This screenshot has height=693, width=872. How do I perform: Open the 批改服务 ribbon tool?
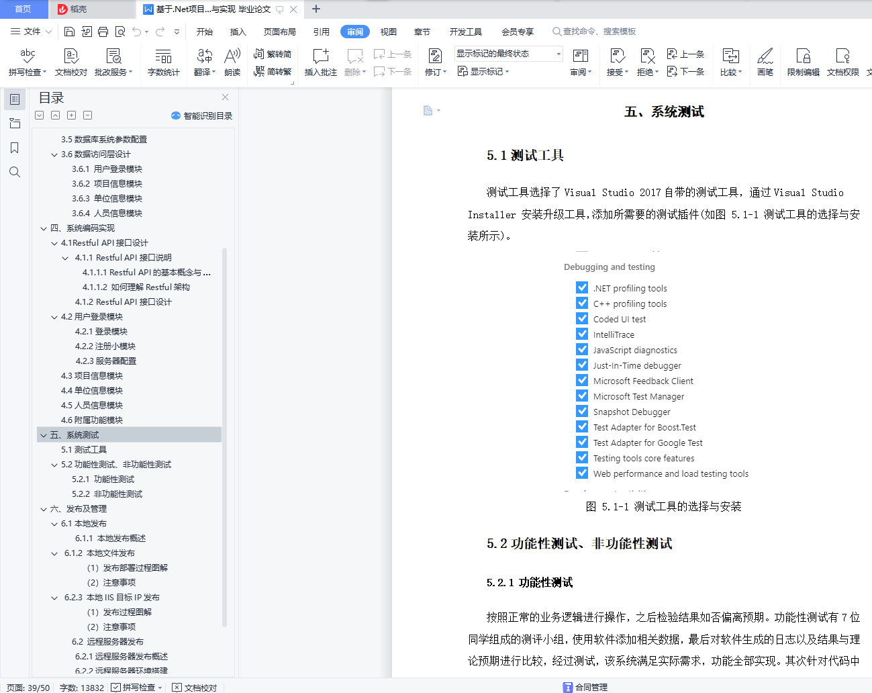point(113,62)
